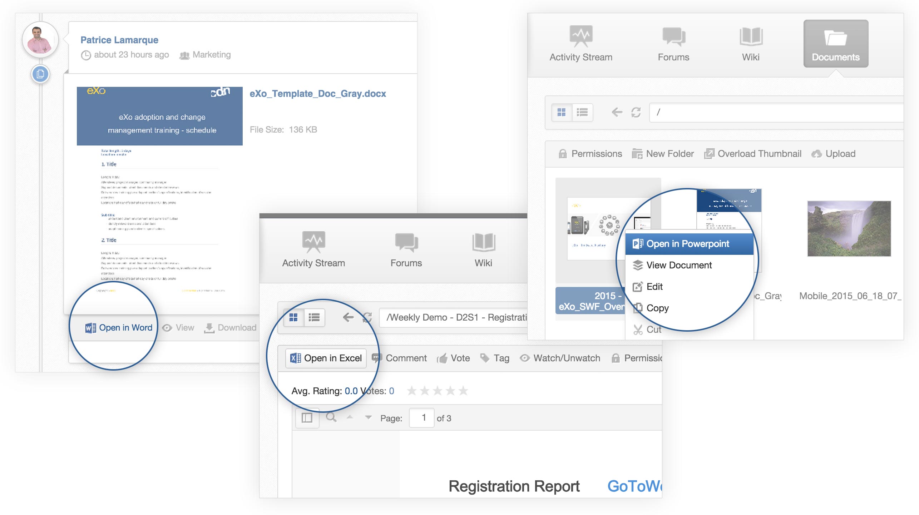The width and height of the screenshot is (919, 515).
Task: Open Forums tab in Excel window
Action: coord(406,249)
